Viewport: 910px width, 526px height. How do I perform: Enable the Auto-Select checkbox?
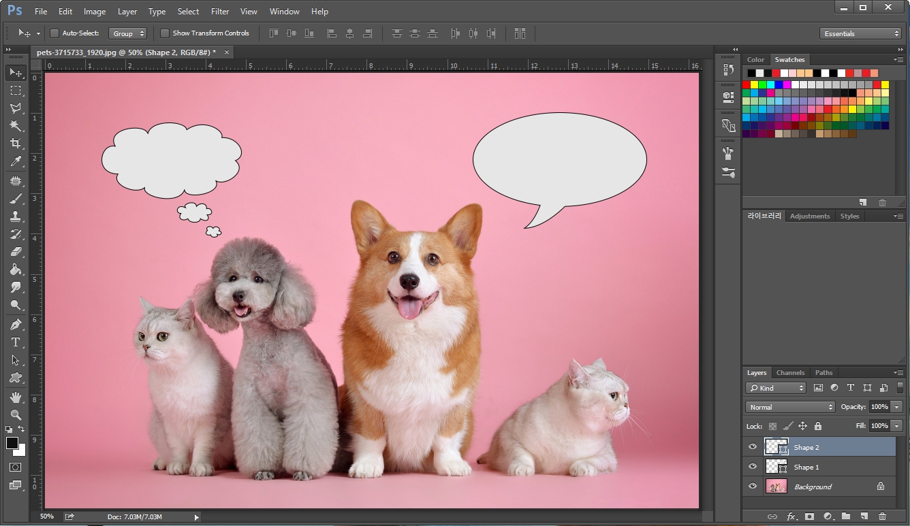click(x=54, y=33)
